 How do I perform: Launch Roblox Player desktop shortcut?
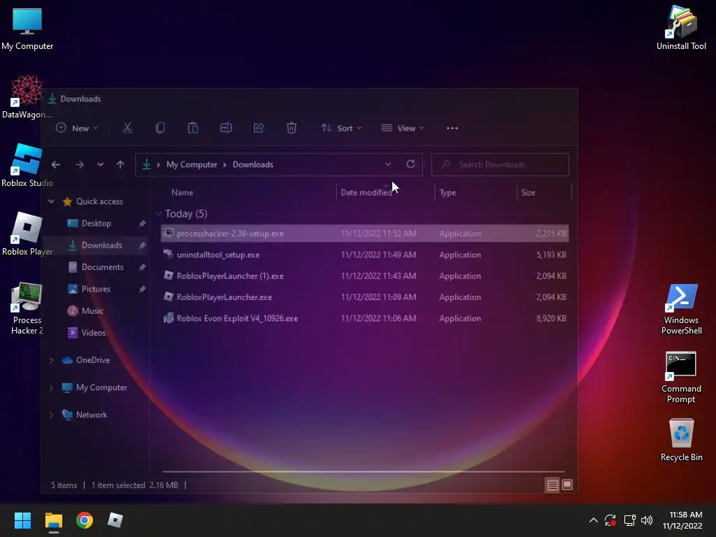(x=27, y=234)
